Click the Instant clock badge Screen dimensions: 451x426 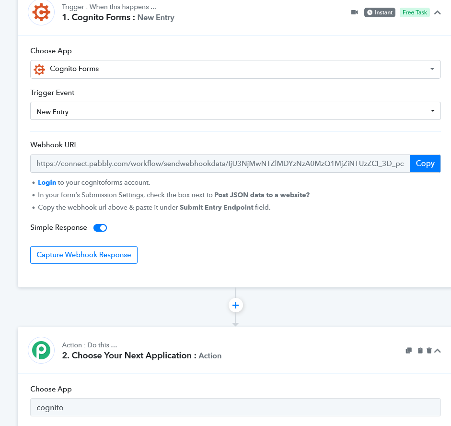point(380,12)
